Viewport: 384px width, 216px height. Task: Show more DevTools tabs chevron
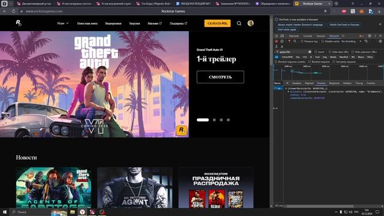(343, 36)
